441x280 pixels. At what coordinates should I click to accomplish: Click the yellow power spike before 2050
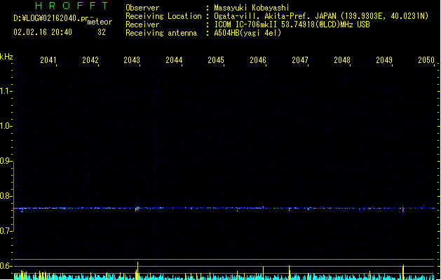pyautogui.click(x=403, y=272)
